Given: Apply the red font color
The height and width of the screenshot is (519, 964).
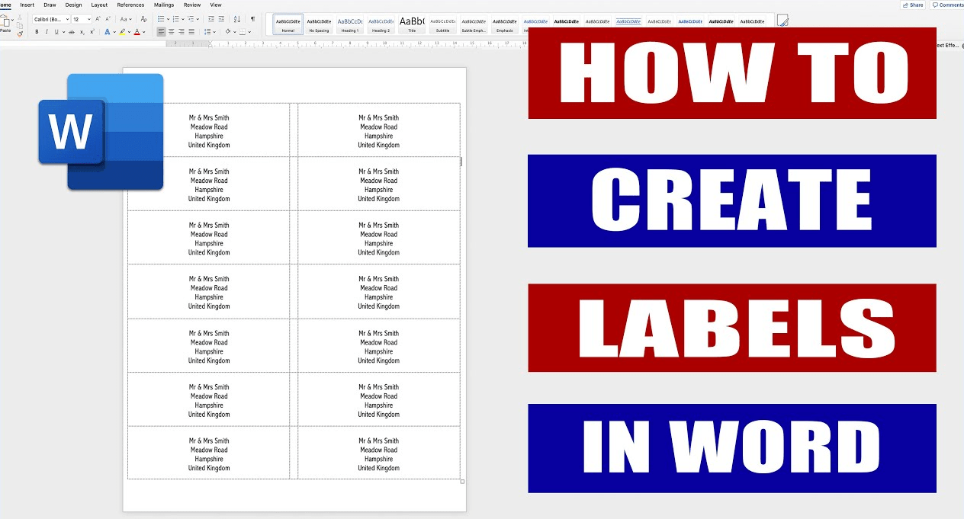Looking at the screenshot, I should pos(137,32).
